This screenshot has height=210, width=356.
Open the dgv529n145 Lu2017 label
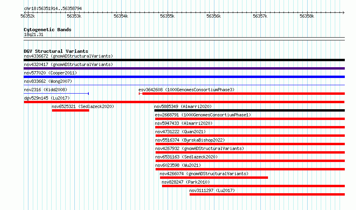[47, 98]
